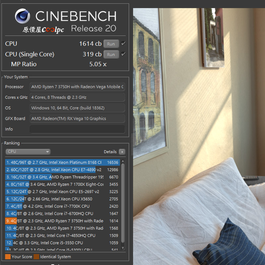The width and height of the screenshot is (265, 265).
Task: Click the orange Your Score legend swatch
Action: click(x=8, y=257)
